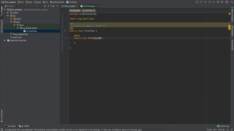The image size is (234, 131).
Task: Click ru in navigation bar
Action: point(45,2)
